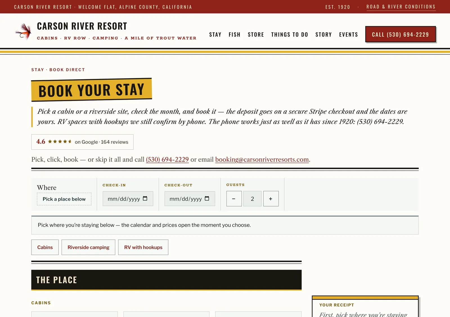
Task: Open the Story menu item
Action: click(324, 34)
